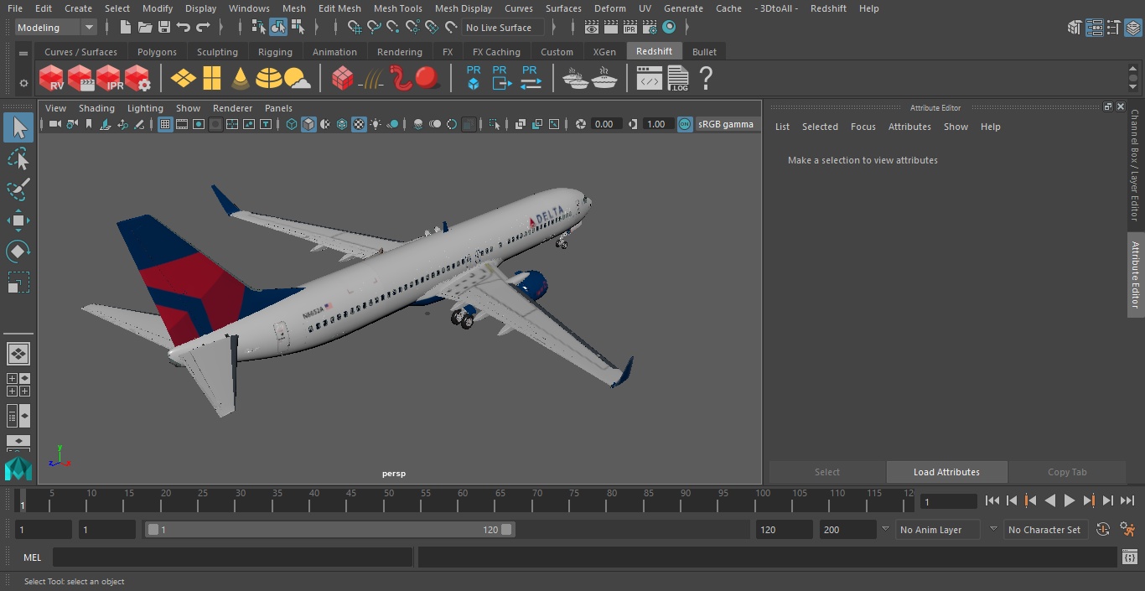Create new scene from status line
Image resolution: width=1145 pixels, height=591 pixels.
tap(126, 28)
